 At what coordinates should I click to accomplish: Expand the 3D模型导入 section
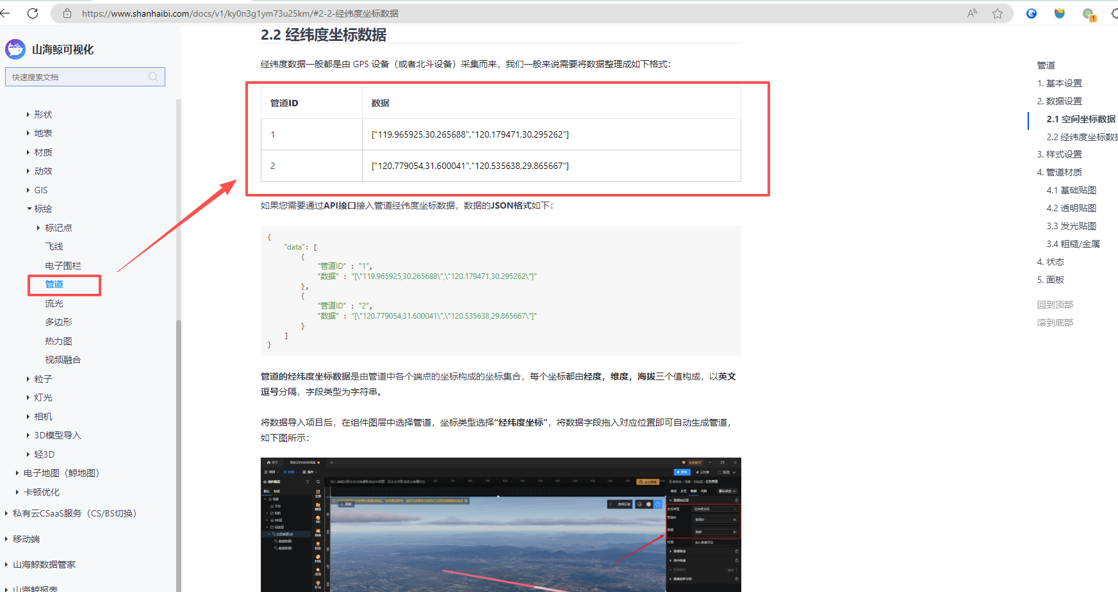point(28,435)
